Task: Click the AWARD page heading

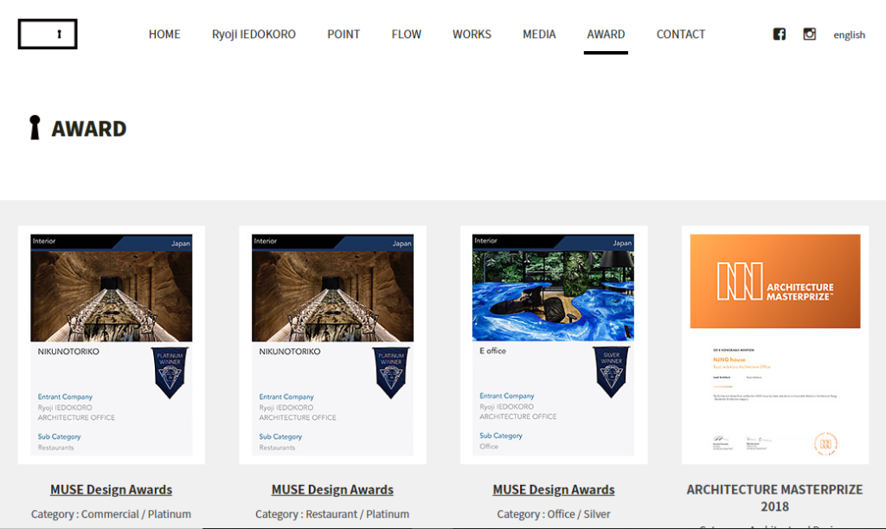Action: pos(89,129)
